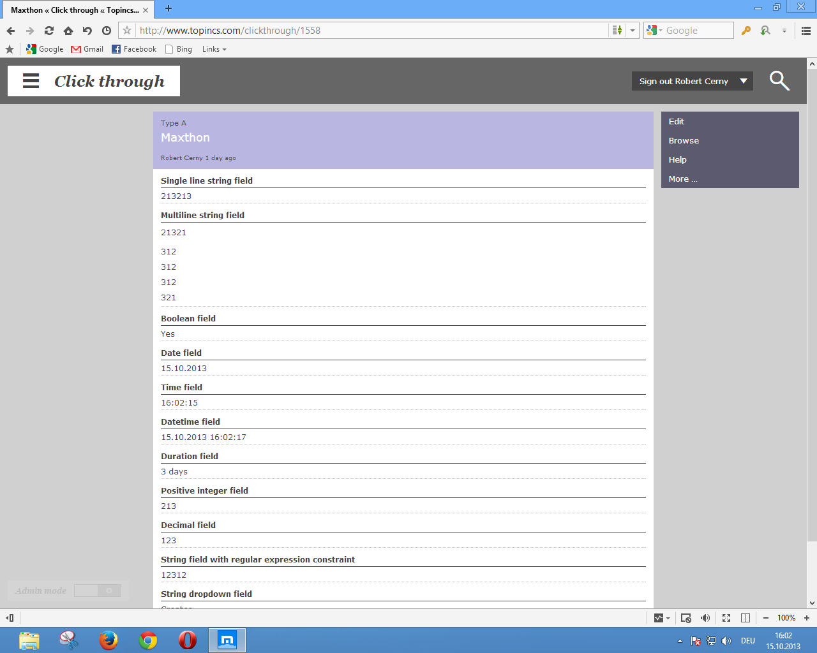Open the site search magnifier icon
This screenshot has height=653, width=817.
click(x=779, y=81)
